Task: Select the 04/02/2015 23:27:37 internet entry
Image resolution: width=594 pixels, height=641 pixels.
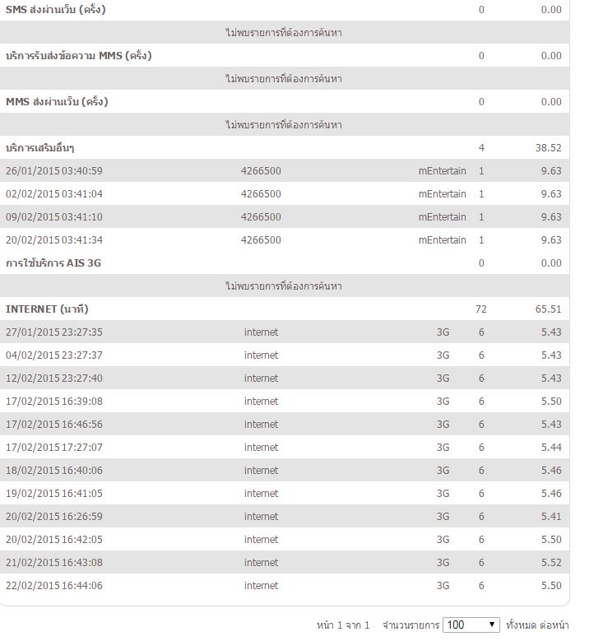Action: pos(285,355)
